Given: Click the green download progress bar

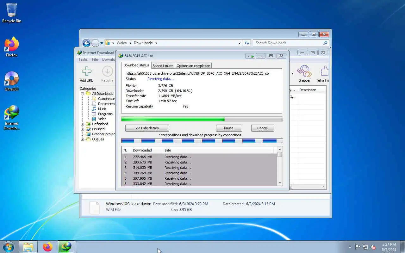Looking at the screenshot, I should point(202,119).
